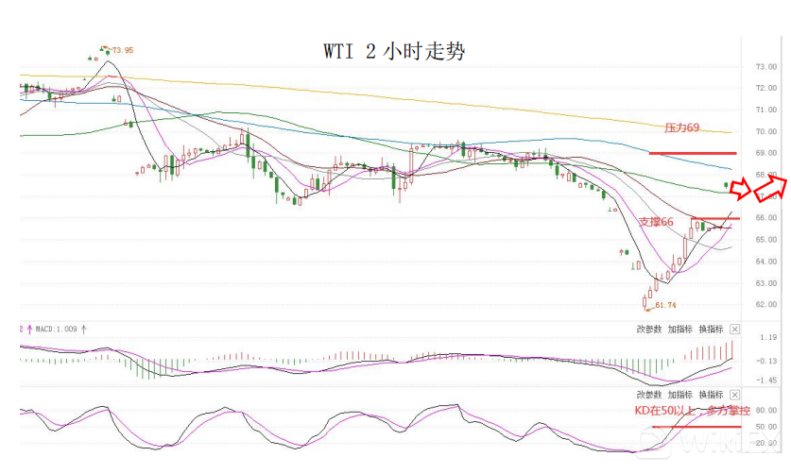The height and width of the screenshot is (474, 791).
Task: Click the 61.74 low price marker
Action: [665, 305]
